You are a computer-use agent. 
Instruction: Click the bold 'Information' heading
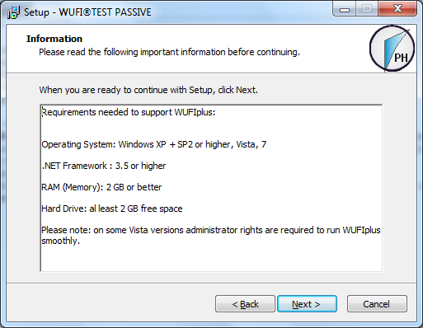(x=54, y=39)
